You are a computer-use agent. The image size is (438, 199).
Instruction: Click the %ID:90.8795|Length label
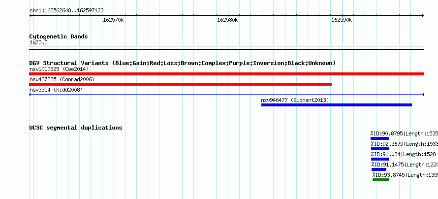pos(404,133)
